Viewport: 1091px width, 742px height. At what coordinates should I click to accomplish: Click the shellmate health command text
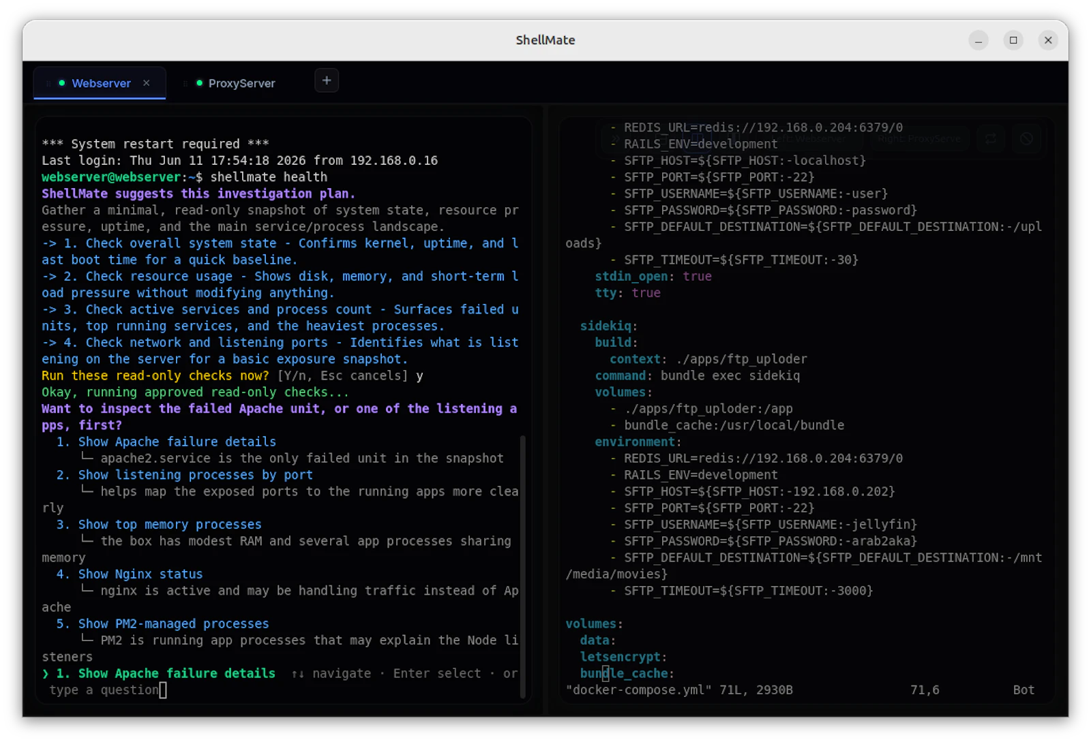(269, 177)
